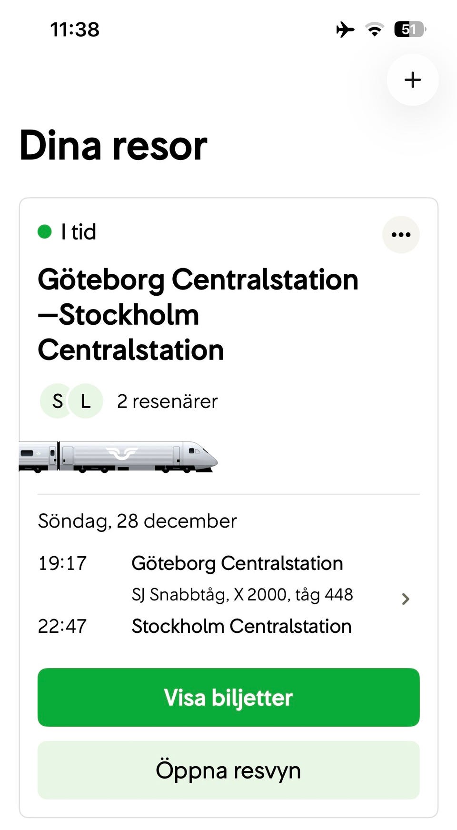
Task: Open the three-dots trip options menu
Action: tap(401, 234)
